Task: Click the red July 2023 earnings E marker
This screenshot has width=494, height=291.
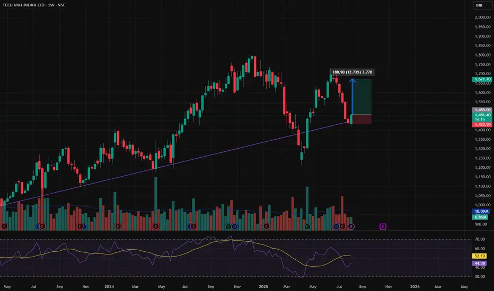Action: (42, 226)
